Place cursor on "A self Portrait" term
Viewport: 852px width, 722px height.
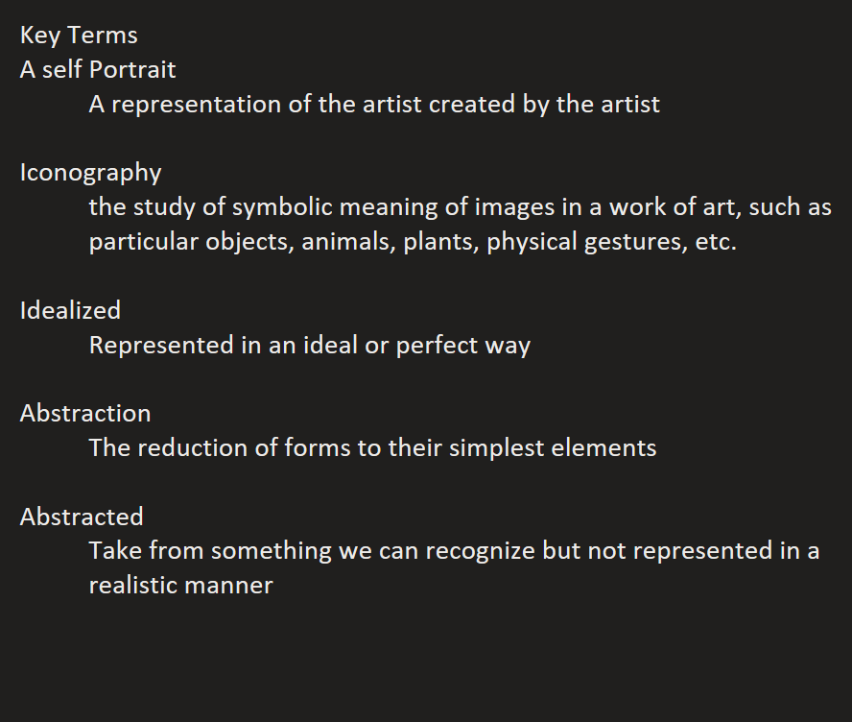(98, 70)
